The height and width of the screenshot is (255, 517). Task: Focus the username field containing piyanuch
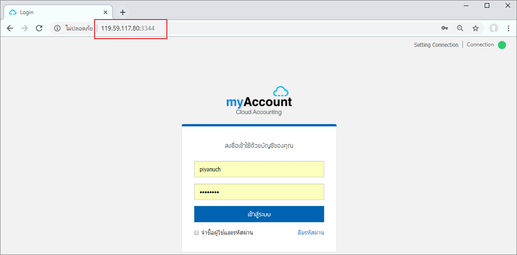click(259, 169)
